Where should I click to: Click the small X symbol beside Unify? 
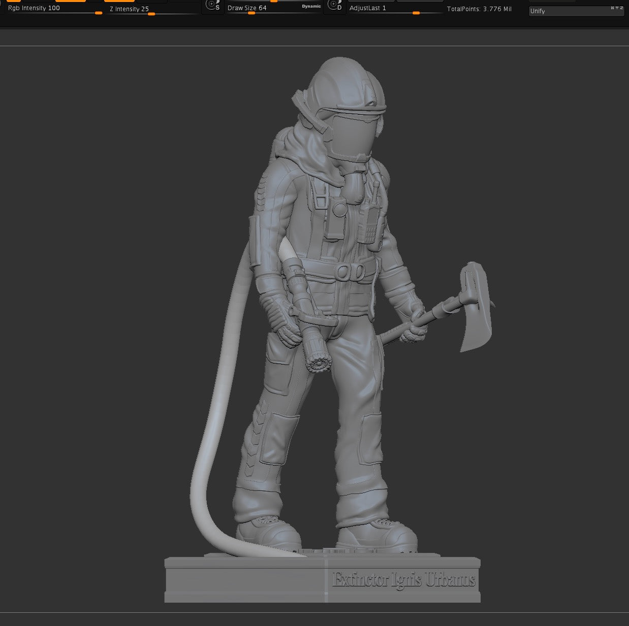click(612, 8)
